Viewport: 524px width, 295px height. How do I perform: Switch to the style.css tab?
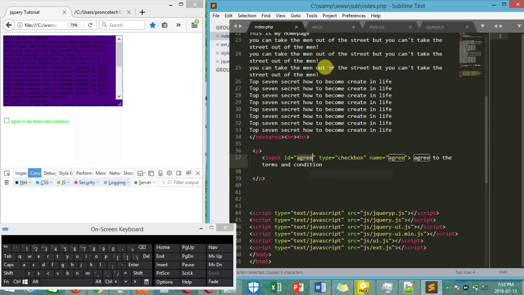click(377, 27)
